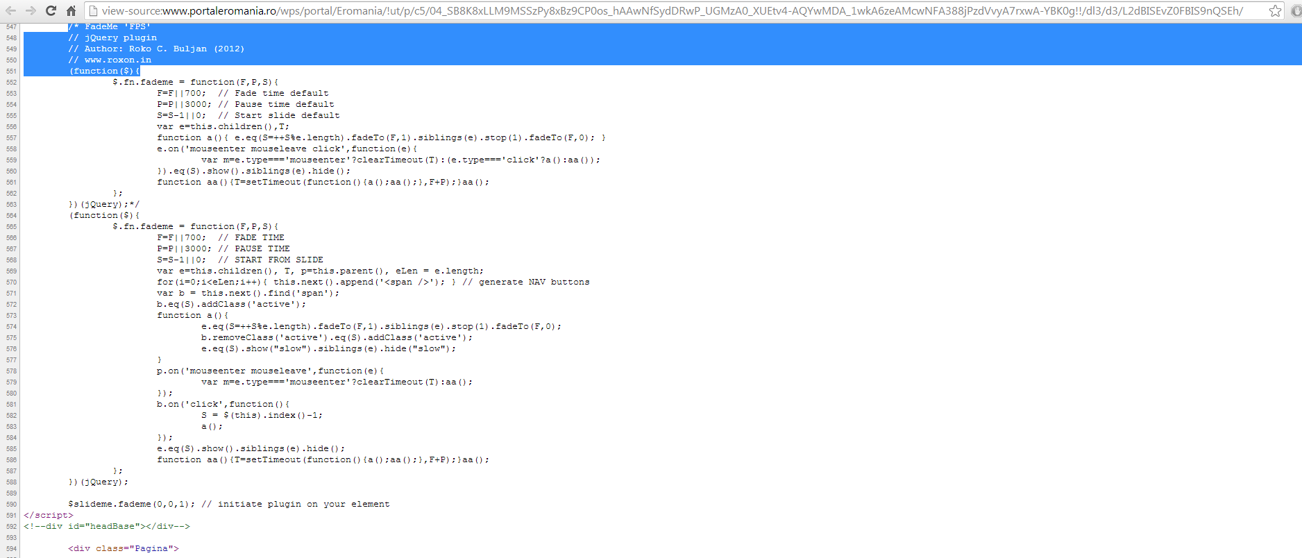Click 'S=S-1||0; // Start slide default' line
This screenshot has width=1302, height=558.
click(x=248, y=115)
